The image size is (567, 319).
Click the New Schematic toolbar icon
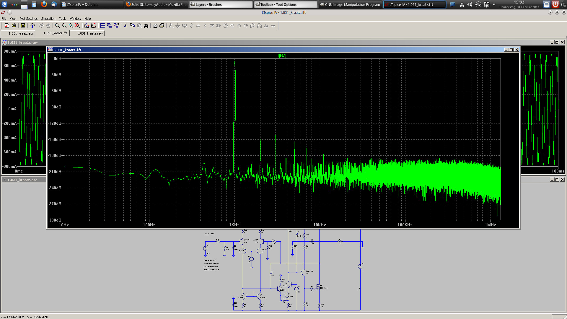coord(7,26)
